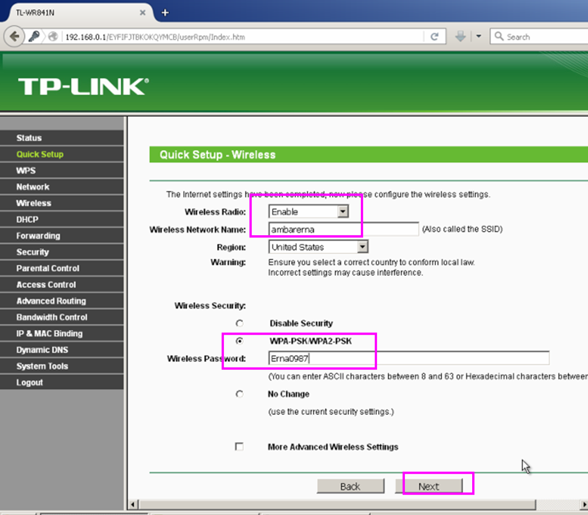Viewport: 588px width, 515px height.
Task: Select the No Change security option
Action: [x=239, y=394]
